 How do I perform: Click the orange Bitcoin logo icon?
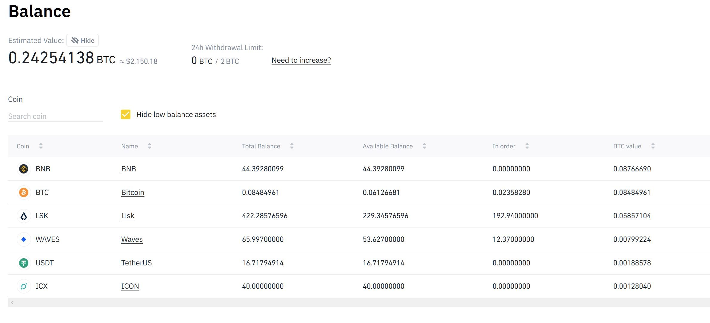(x=24, y=192)
